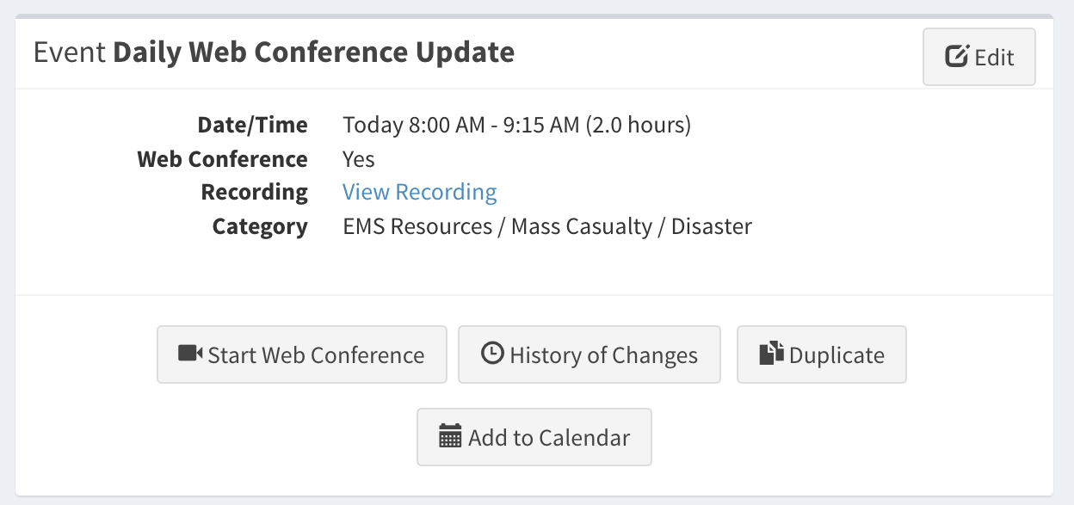The height and width of the screenshot is (505, 1074).
Task: Click the video camera icon
Action: pos(190,354)
